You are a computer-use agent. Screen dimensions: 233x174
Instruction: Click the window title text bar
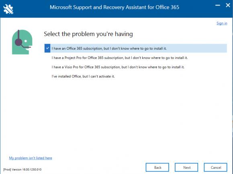[114, 7]
